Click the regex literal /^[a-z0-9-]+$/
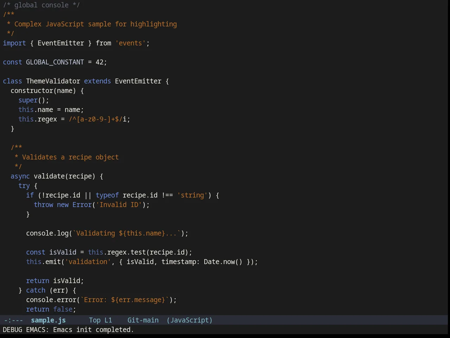 click(96, 119)
